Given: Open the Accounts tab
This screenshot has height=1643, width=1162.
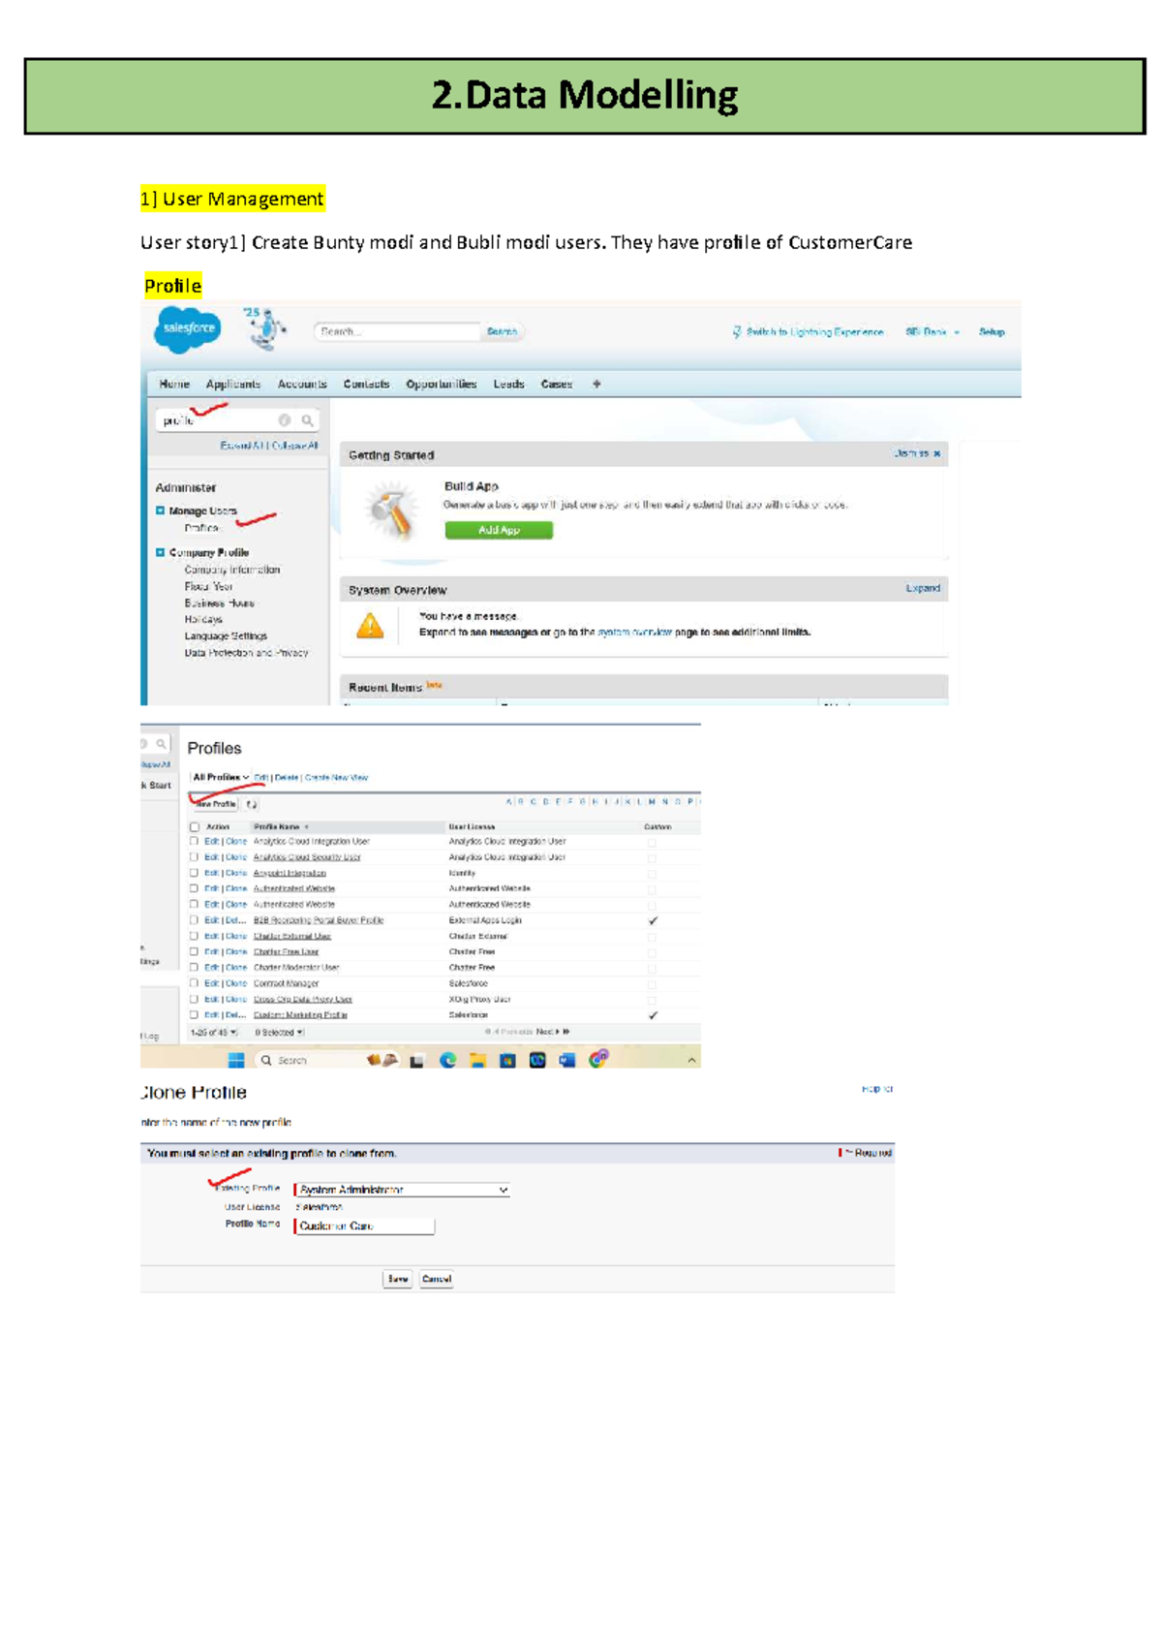Looking at the screenshot, I should 302,385.
